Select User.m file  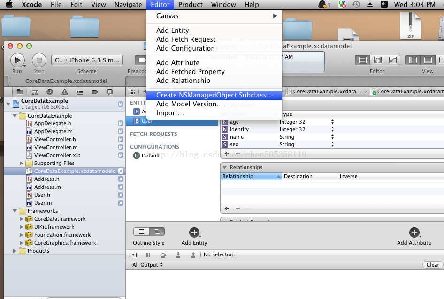point(43,203)
